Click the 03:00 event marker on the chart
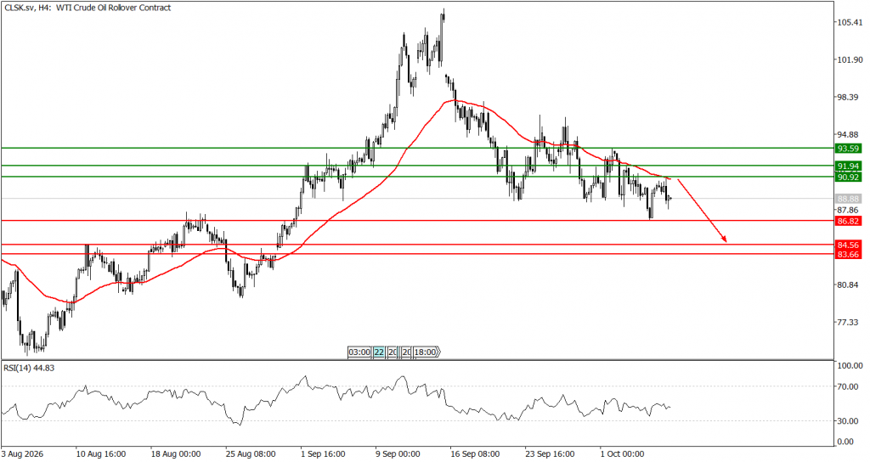This screenshot has height=462, width=870. pos(359,352)
